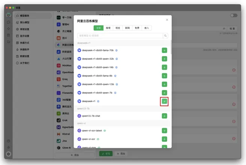Open 数据设置 settings section
The width and height of the screenshot is (246, 165).
coord(33,56)
